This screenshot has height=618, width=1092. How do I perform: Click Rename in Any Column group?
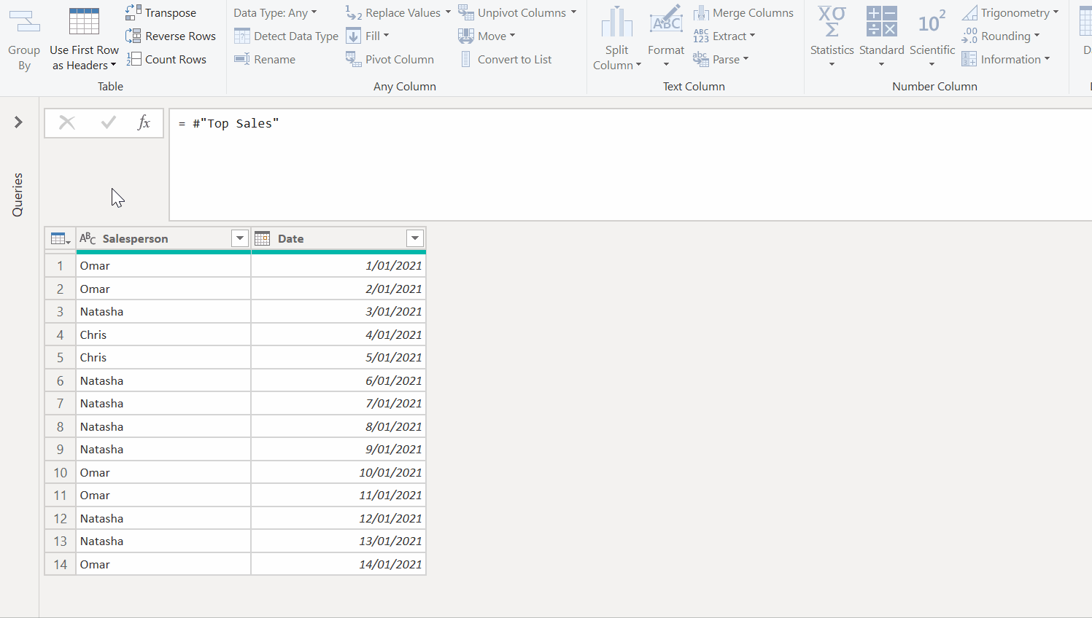pyautogui.click(x=265, y=59)
